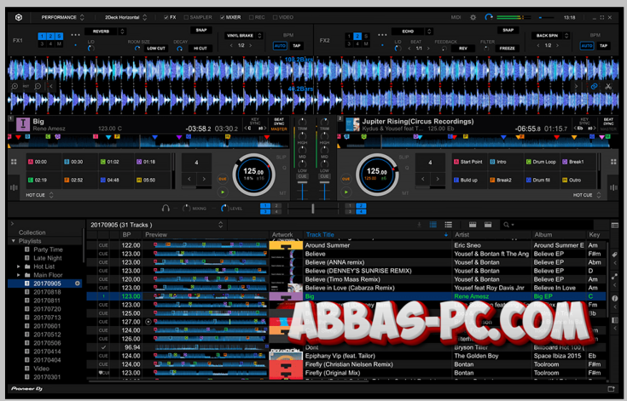The width and height of the screenshot is (627, 401).
Task: Click the FX1 LOW CUT button
Action: coord(156,49)
